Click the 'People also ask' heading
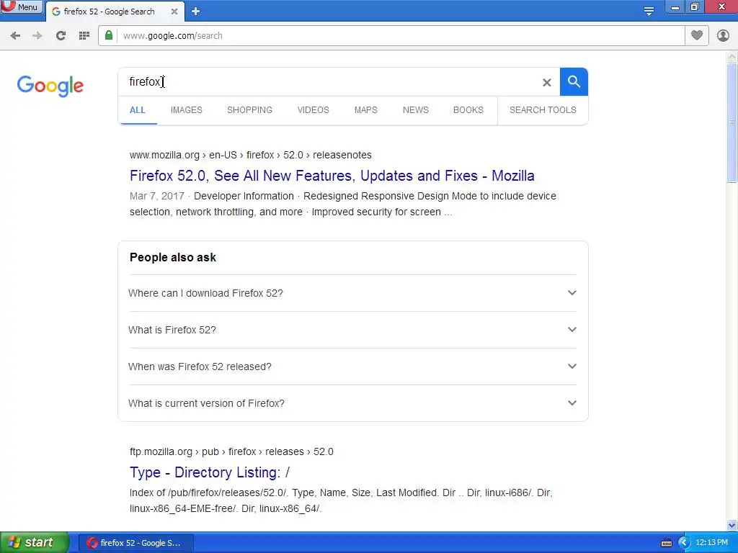This screenshot has width=738, height=553. [x=173, y=258]
